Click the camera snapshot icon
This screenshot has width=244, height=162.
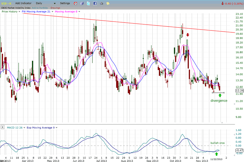tap(102, 3)
